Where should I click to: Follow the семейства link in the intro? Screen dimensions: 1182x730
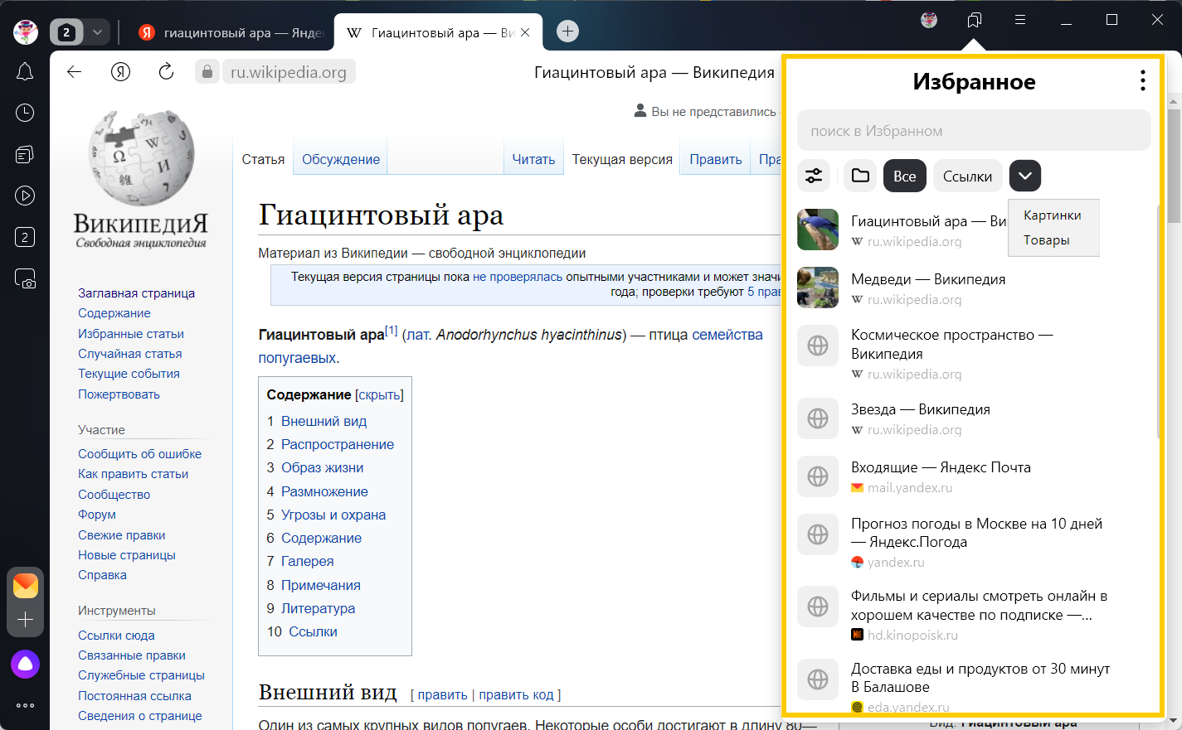pyautogui.click(x=727, y=335)
